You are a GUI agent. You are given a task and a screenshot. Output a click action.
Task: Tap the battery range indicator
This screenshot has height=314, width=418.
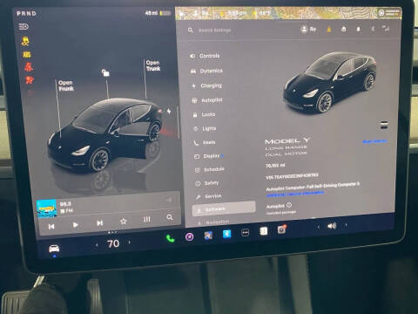point(158,13)
